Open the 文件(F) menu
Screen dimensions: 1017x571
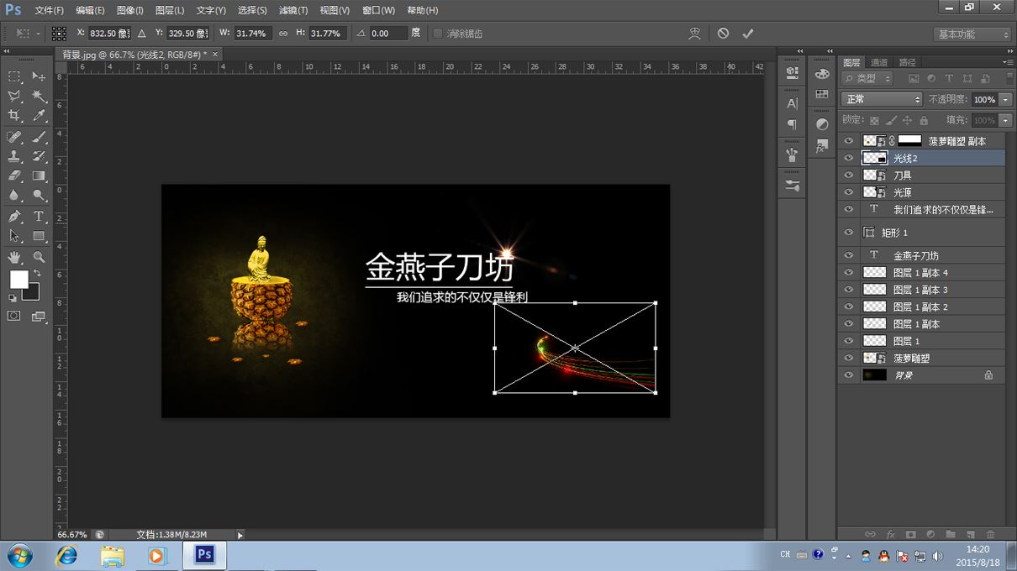coord(49,10)
